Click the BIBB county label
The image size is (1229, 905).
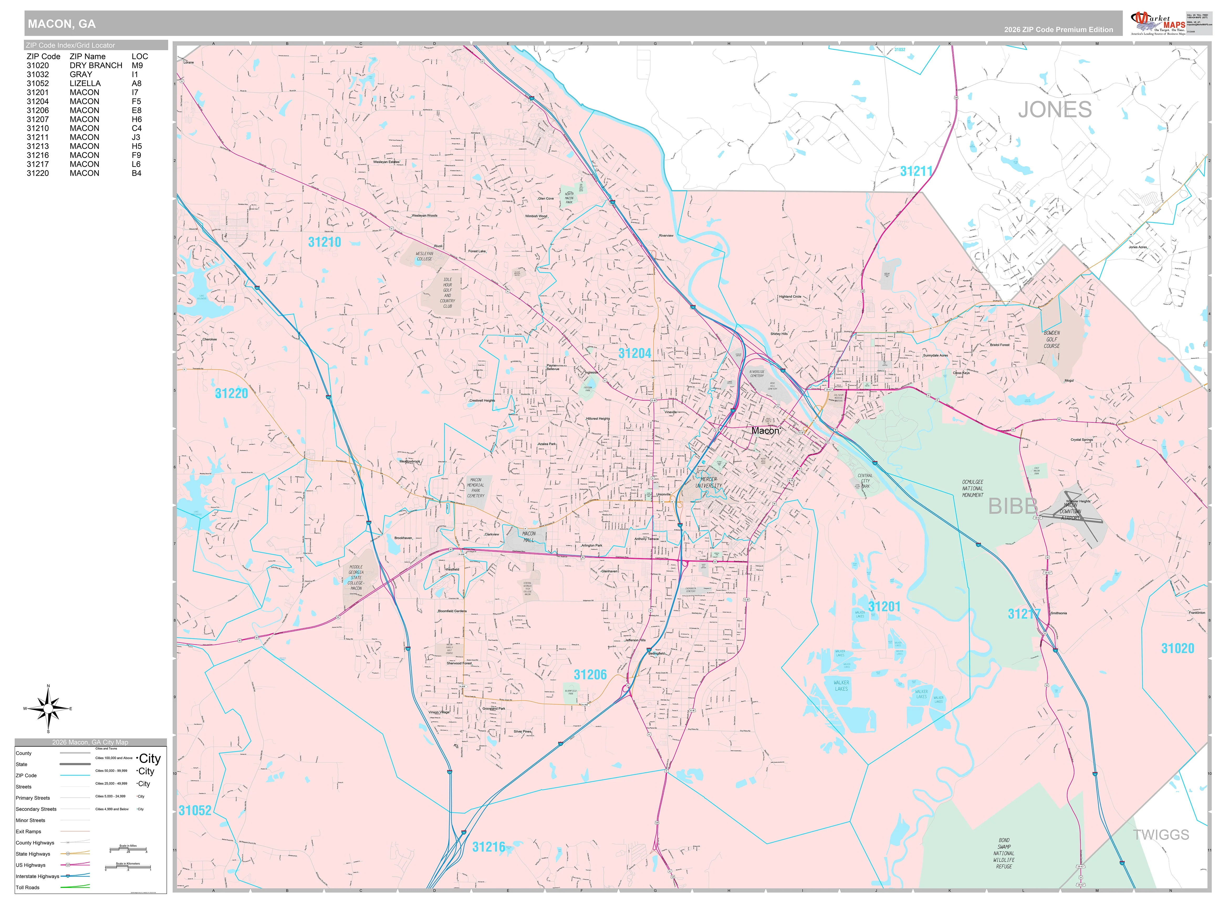[x=1013, y=507]
